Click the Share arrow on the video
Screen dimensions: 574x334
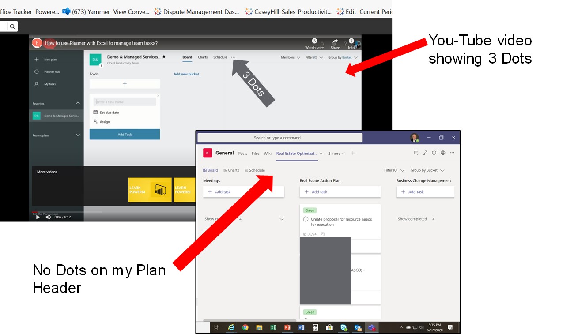click(335, 41)
